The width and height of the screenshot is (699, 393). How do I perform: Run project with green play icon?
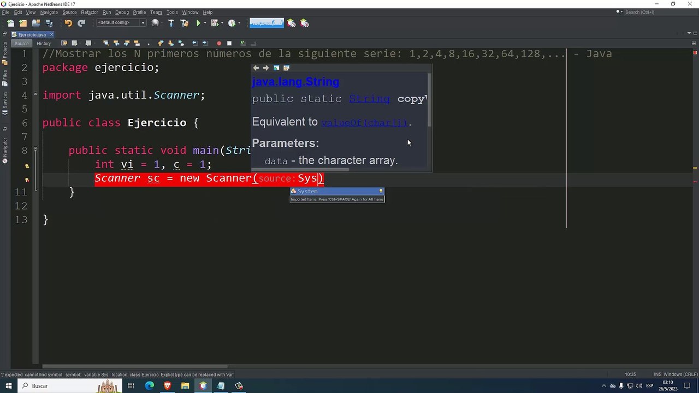tap(198, 23)
